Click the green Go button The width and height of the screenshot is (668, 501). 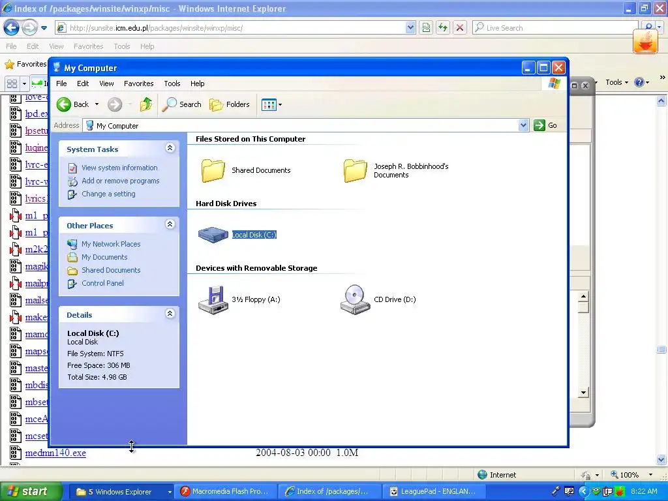pyautogui.click(x=545, y=125)
